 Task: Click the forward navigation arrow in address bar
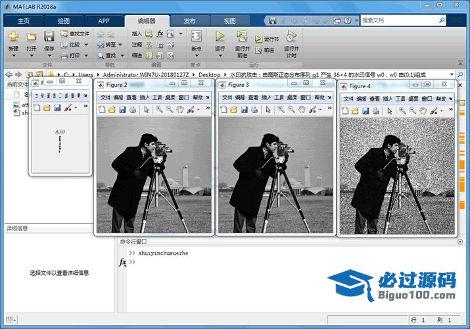18,74
